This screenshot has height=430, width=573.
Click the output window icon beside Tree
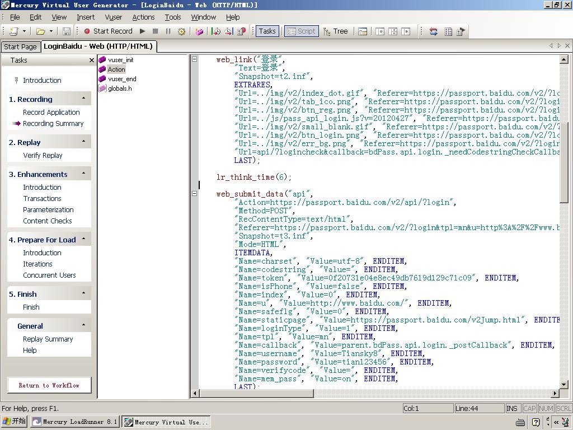(363, 31)
